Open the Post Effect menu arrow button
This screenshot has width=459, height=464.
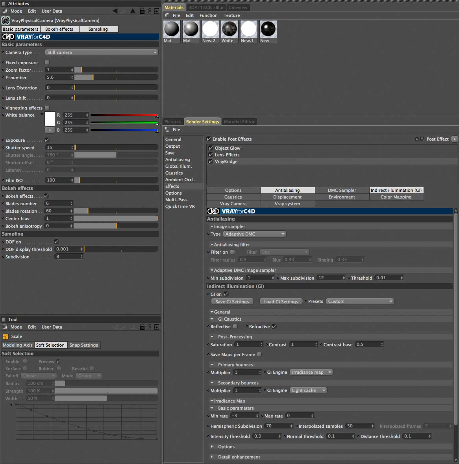click(455, 139)
